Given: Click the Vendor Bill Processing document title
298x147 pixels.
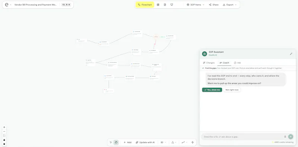Looking at the screenshot, I should [35, 5].
